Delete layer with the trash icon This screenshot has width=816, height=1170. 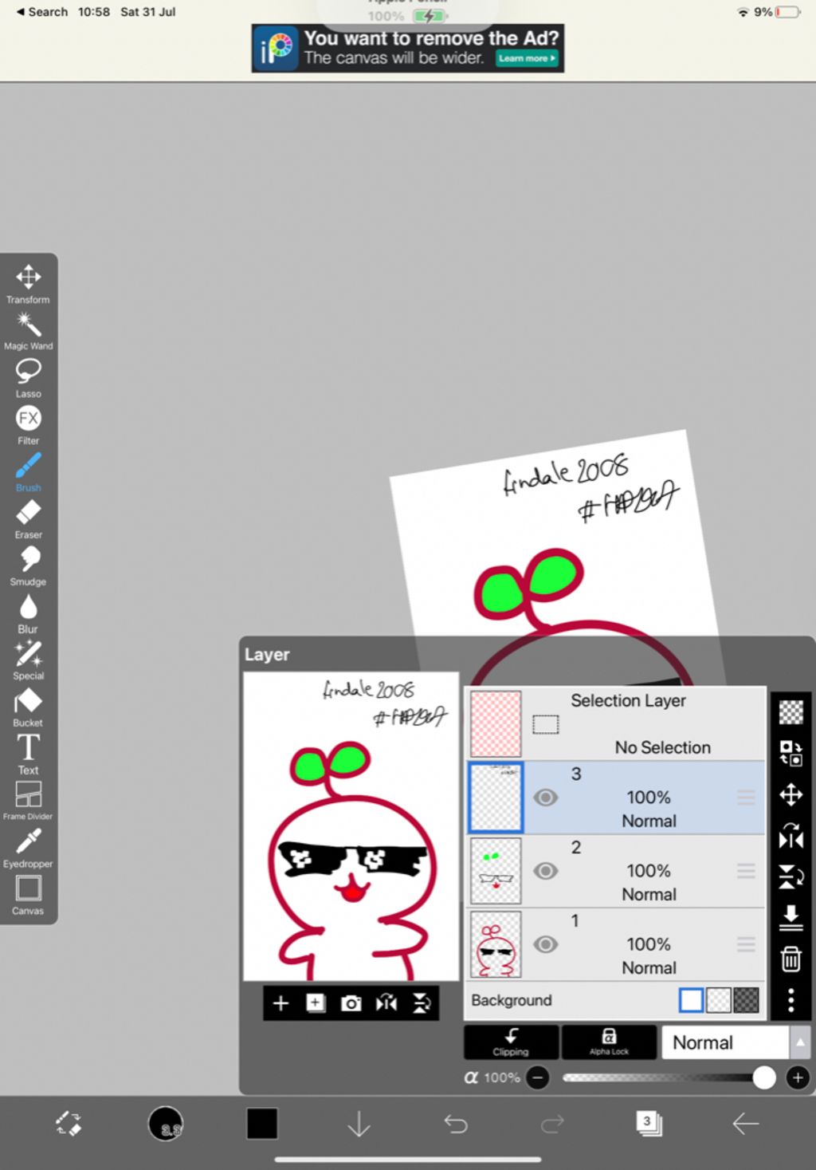tap(790, 959)
